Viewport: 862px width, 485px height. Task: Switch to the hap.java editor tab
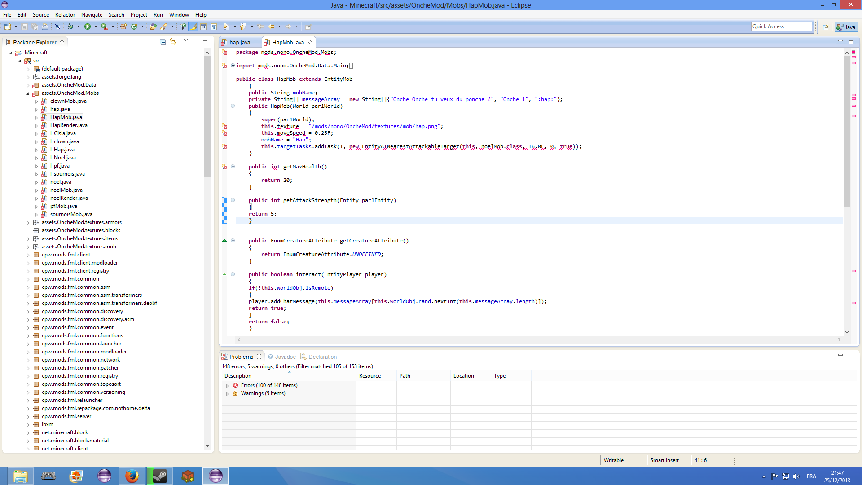240,43
